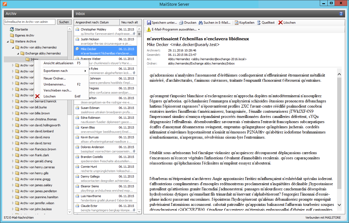Select Verschieben nach... in context menu

[x=61, y=90]
